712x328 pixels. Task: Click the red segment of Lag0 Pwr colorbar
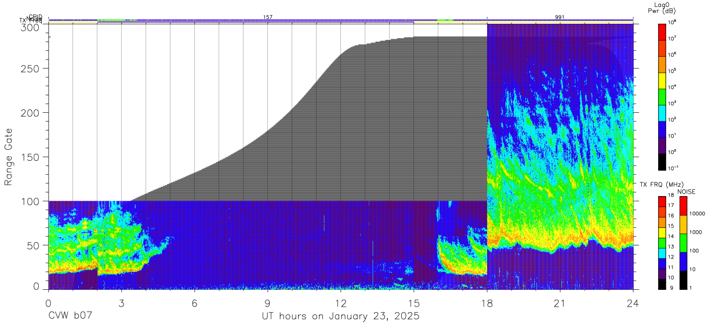[x=662, y=31]
